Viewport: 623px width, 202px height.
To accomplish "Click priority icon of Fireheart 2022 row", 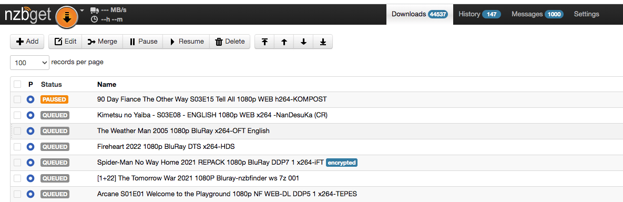I will (x=30, y=147).
